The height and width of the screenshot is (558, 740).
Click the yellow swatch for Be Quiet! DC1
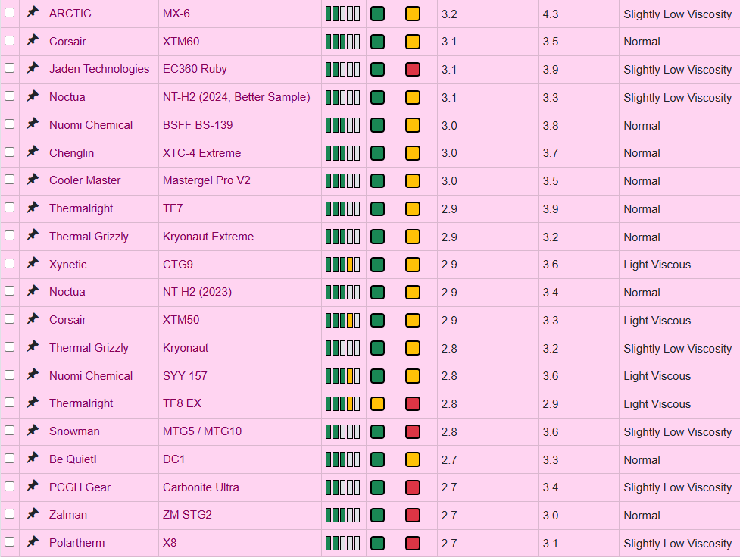413,459
